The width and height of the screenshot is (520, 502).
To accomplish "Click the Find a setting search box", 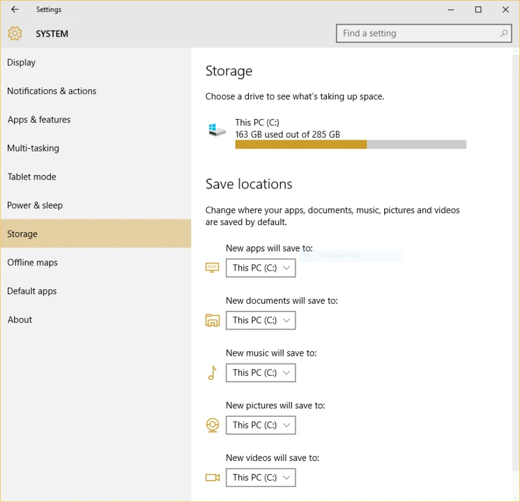I will click(424, 33).
